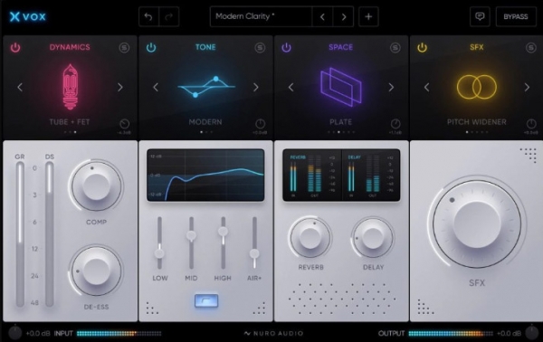Select previous Dynamics compressor type
This screenshot has height=342, width=543.
(x=20, y=87)
